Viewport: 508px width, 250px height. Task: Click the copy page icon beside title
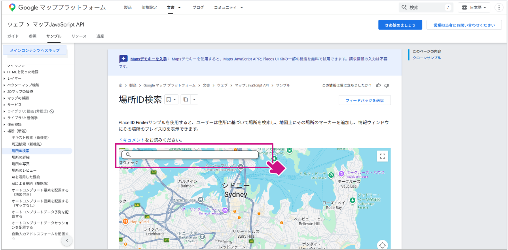tap(186, 100)
